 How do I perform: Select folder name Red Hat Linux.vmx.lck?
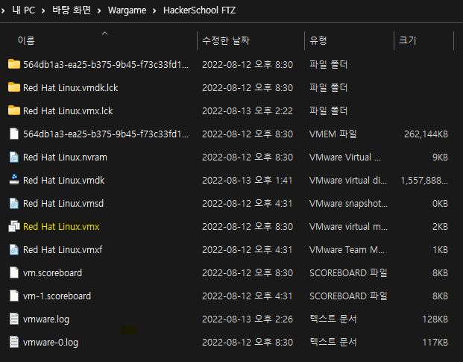point(68,110)
